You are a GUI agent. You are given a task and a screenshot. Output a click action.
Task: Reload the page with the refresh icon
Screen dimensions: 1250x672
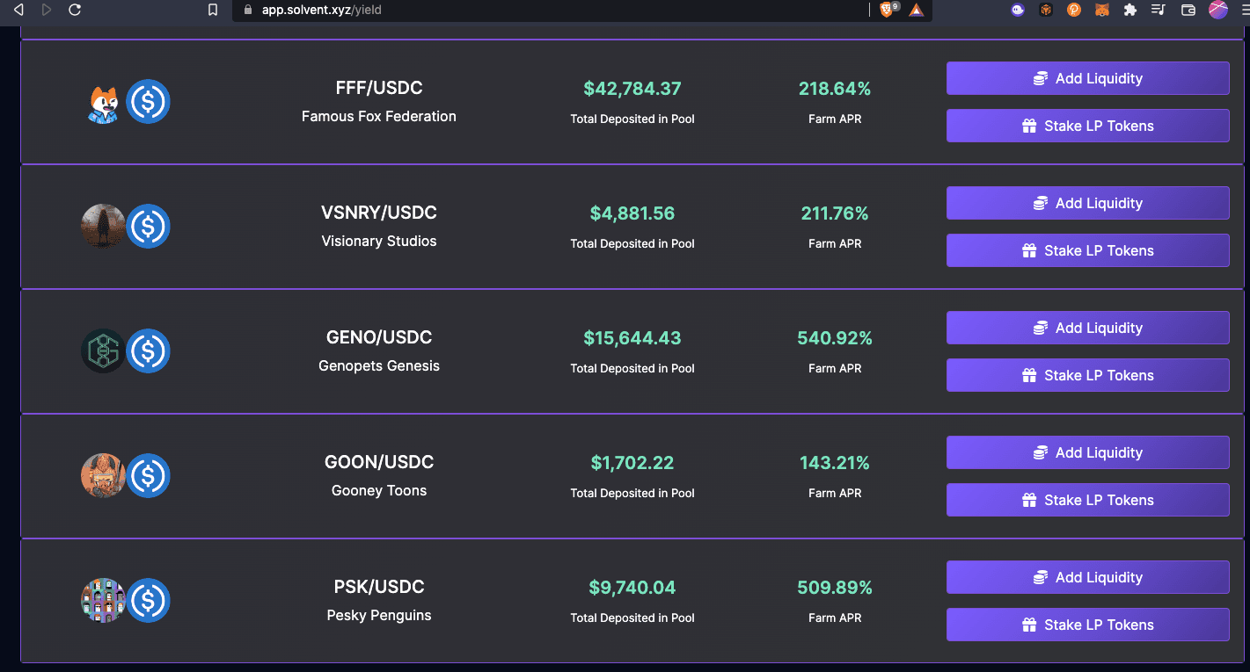(75, 10)
